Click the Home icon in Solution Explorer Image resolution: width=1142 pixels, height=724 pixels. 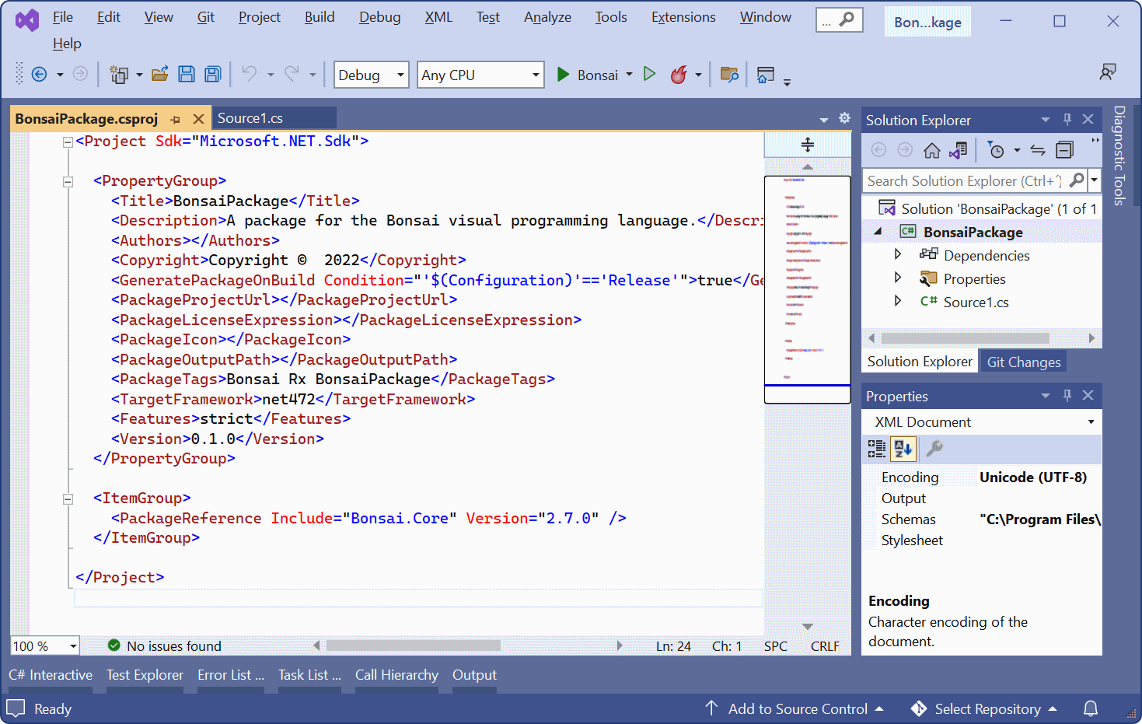(x=931, y=150)
